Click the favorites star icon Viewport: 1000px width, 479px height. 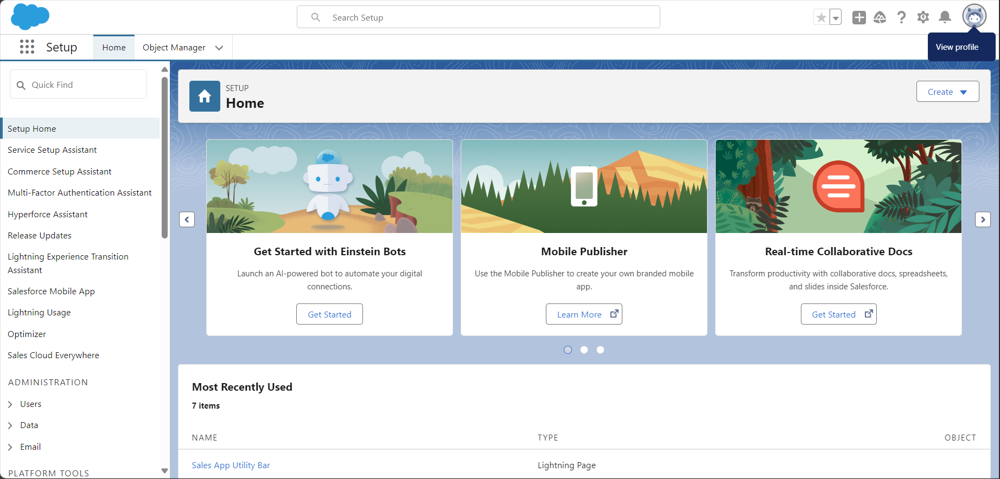821,17
